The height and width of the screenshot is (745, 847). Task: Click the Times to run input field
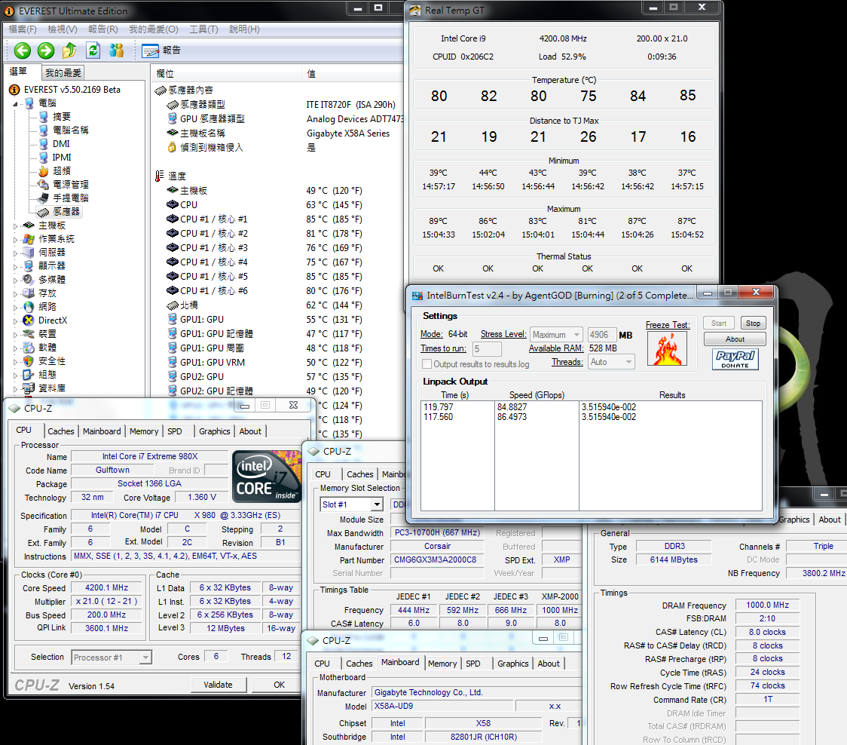pos(487,349)
